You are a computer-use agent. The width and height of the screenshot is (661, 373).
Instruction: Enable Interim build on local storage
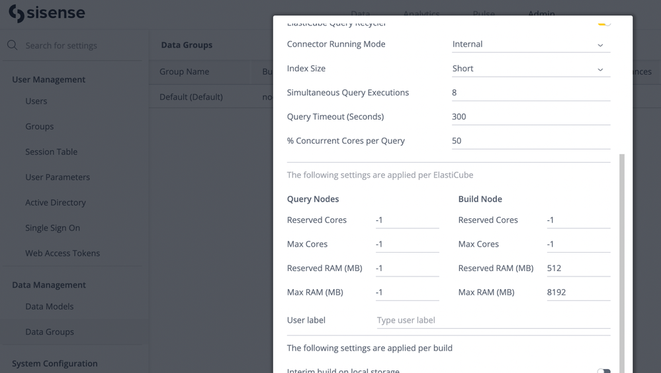point(603,370)
